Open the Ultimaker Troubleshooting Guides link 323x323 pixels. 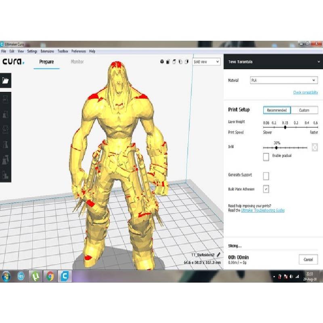point(263,210)
